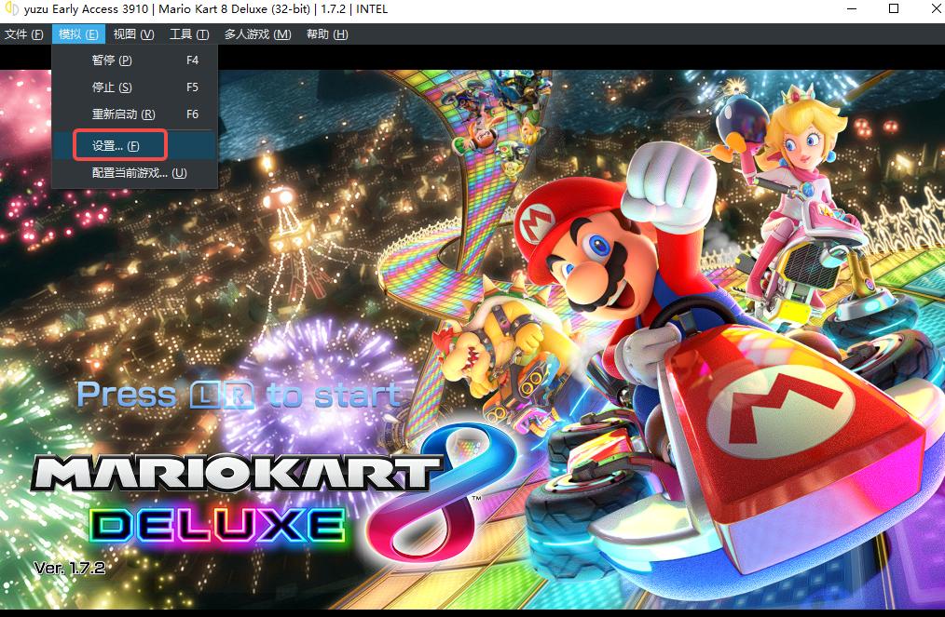Image resolution: width=945 pixels, height=617 pixels.
Task: Minimize the yuzu window
Action: [850, 9]
